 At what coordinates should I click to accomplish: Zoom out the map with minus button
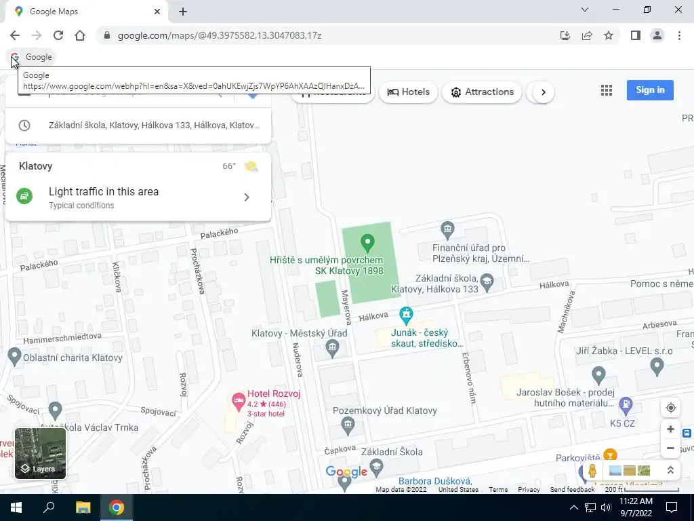(x=670, y=448)
